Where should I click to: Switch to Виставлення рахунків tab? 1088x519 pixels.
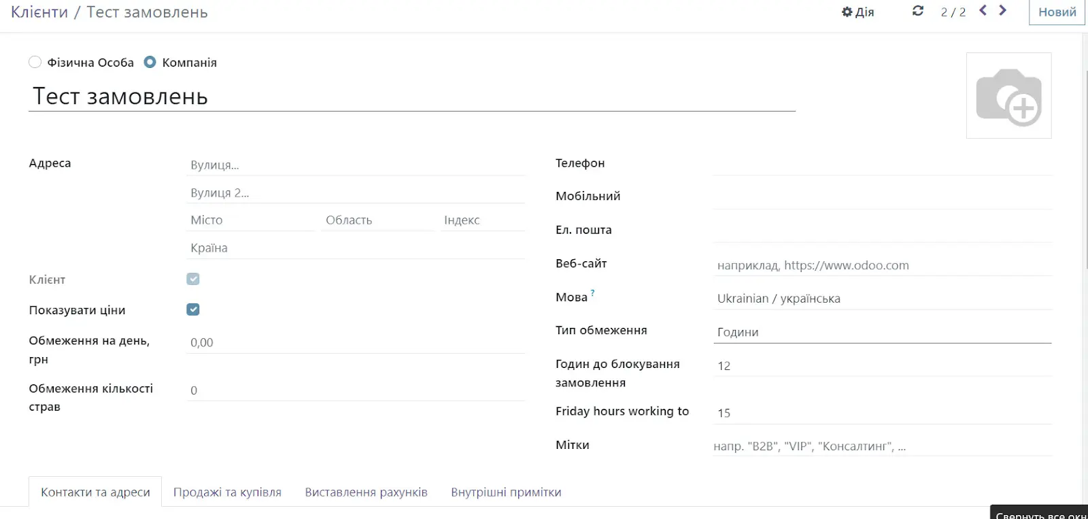[366, 492]
